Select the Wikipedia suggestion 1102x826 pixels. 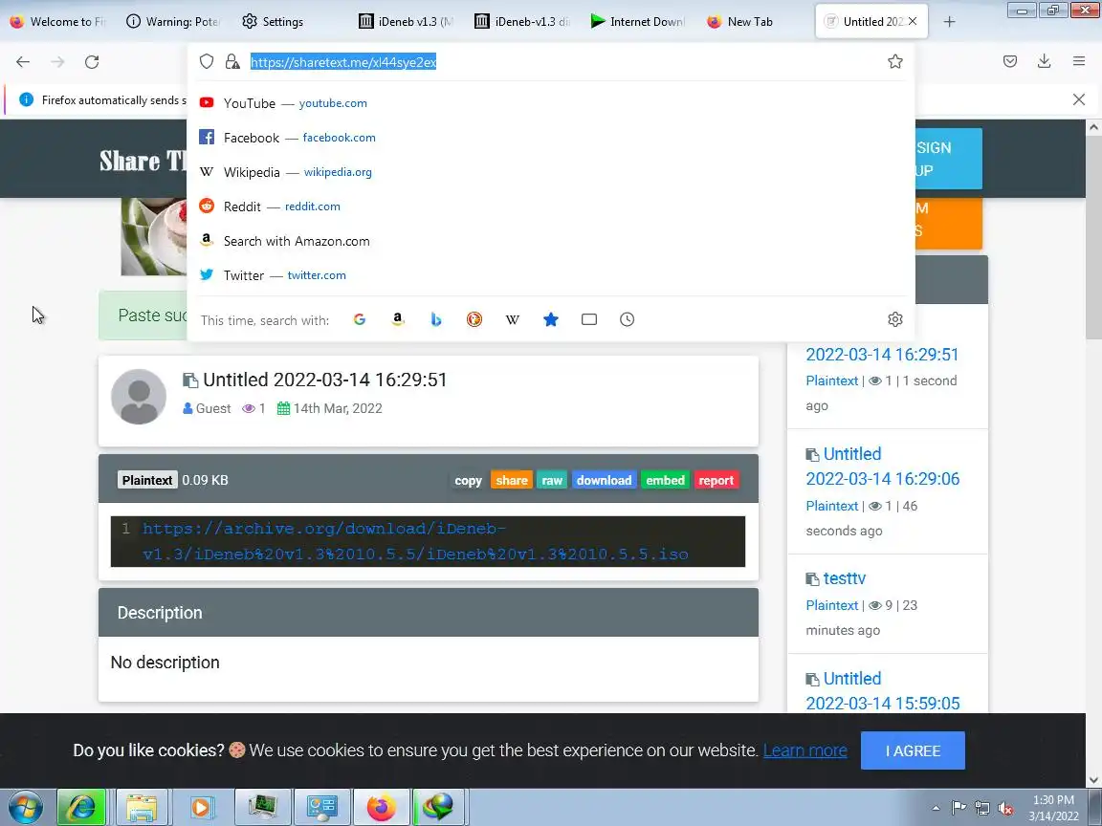click(551, 172)
